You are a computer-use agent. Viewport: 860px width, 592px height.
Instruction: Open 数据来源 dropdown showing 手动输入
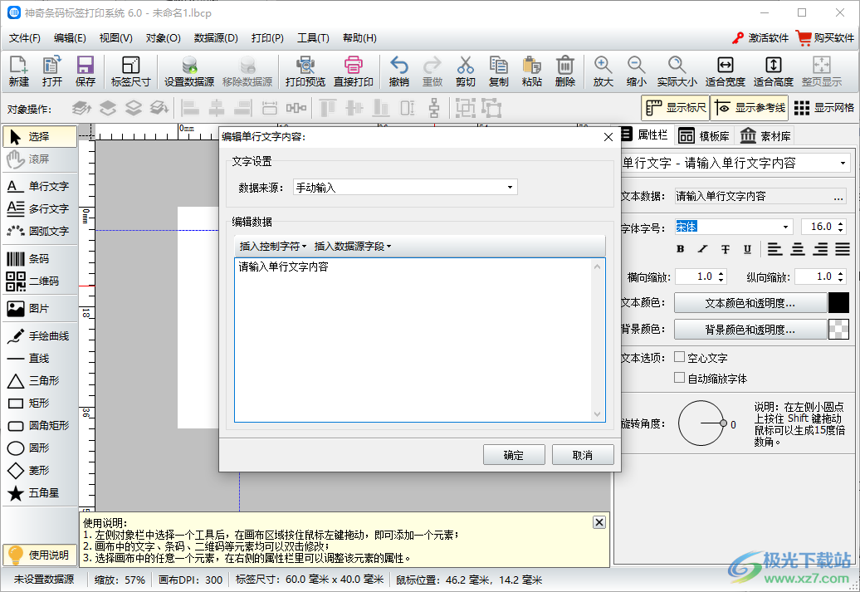(405, 188)
